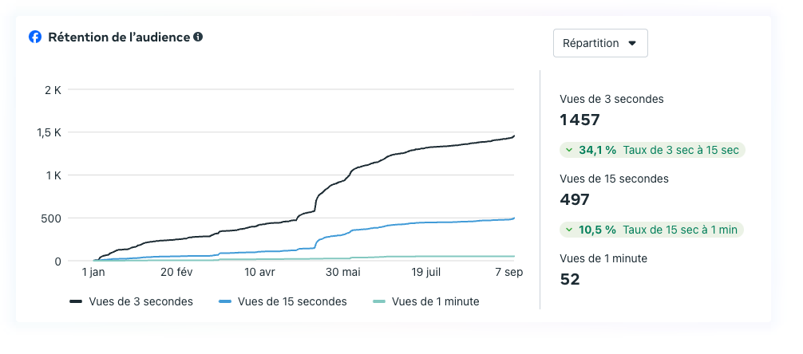Image resolution: width=803 pixels, height=354 pixels.
Task: Toggle the Vues de 3 secondes legend label
Action: [x=142, y=301]
